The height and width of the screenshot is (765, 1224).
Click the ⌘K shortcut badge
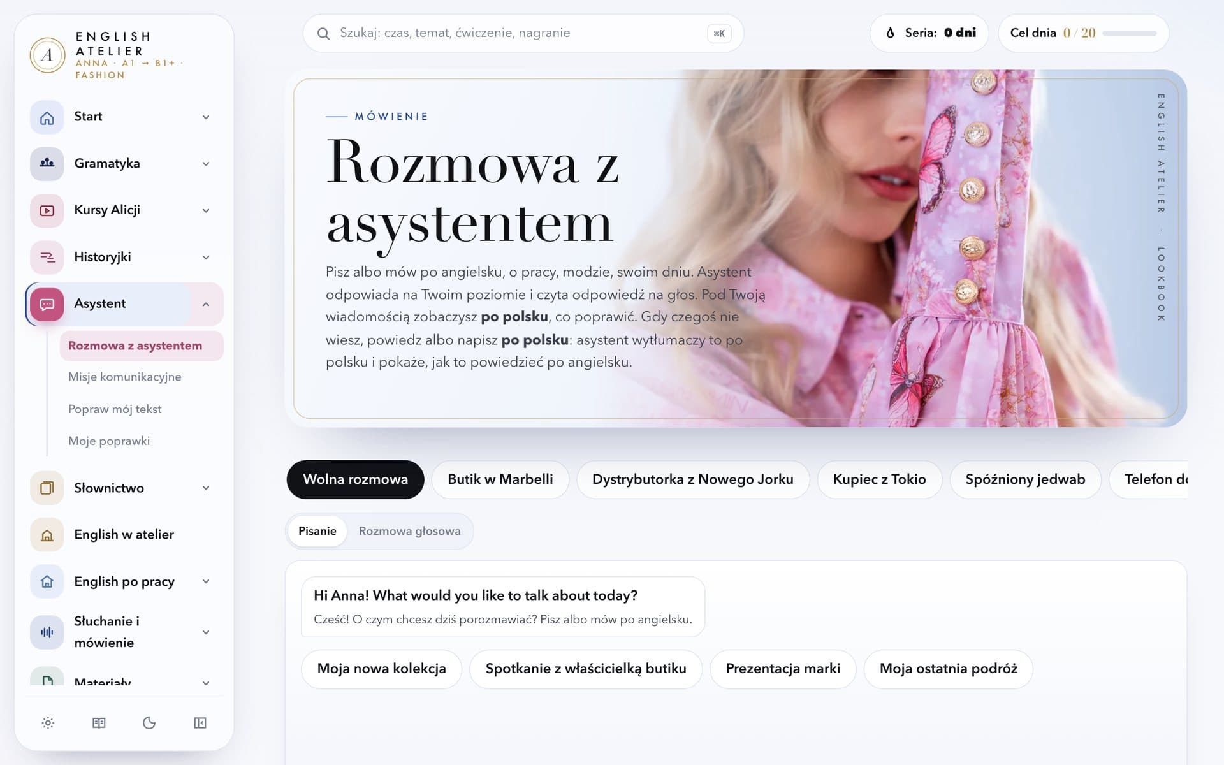(x=719, y=34)
